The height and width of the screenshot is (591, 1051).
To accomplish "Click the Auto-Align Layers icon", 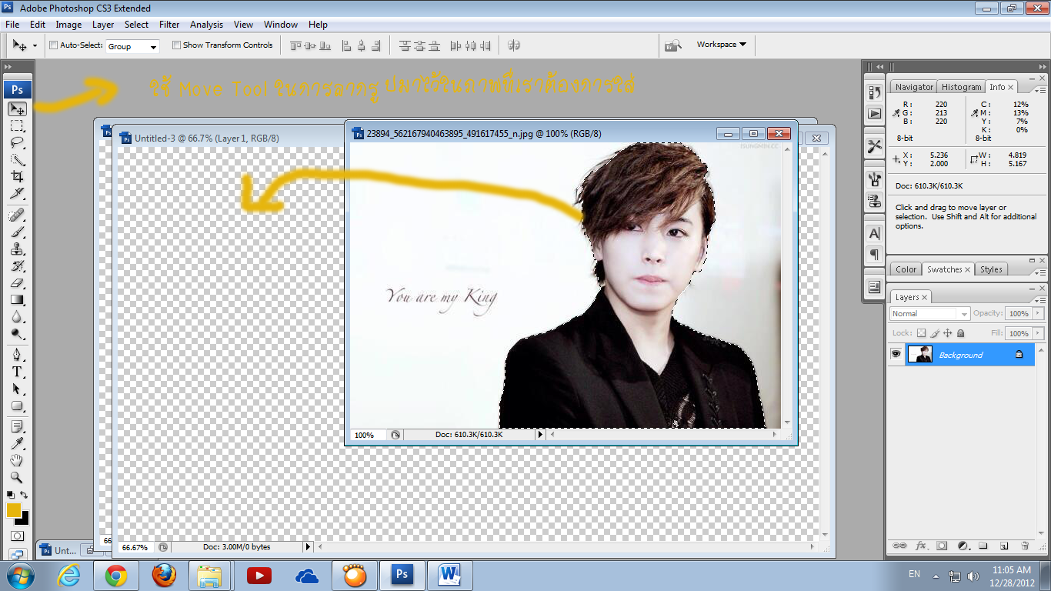I will click(514, 45).
